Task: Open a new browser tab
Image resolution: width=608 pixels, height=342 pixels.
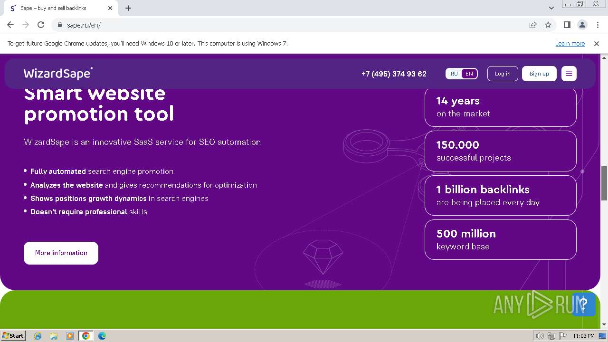Action: click(x=128, y=8)
